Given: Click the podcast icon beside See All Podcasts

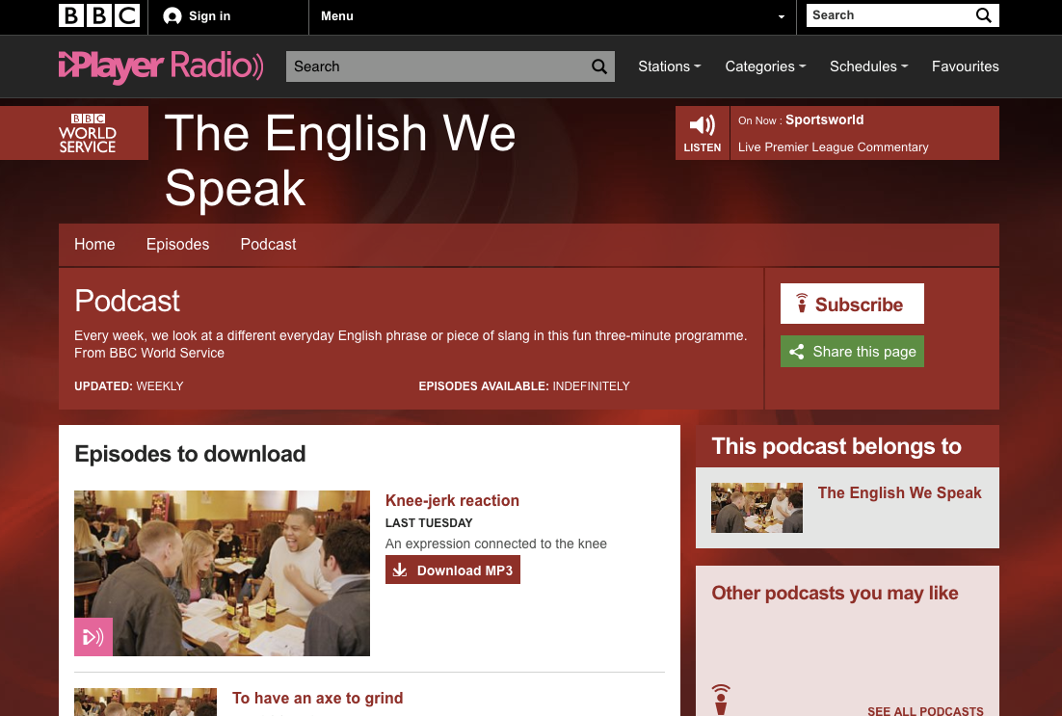Looking at the screenshot, I should coord(721,700).
